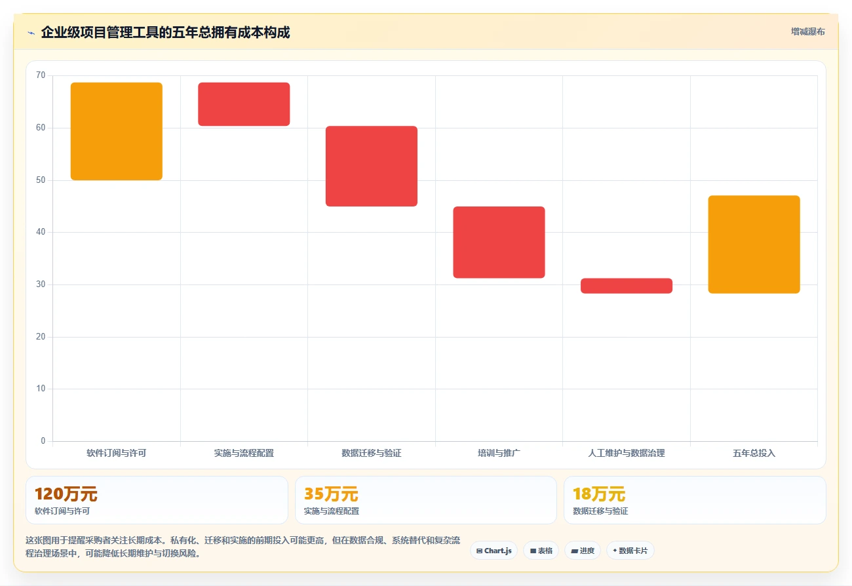Image resolution: width=852 pixels, height=586 pixels.
Task: Click the 表格 tag chip
Action: (x=541, y=551)
